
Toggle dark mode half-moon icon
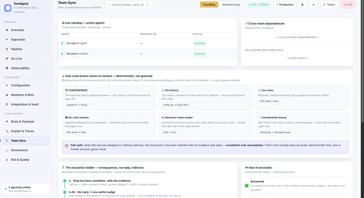[x=303, y=5]
